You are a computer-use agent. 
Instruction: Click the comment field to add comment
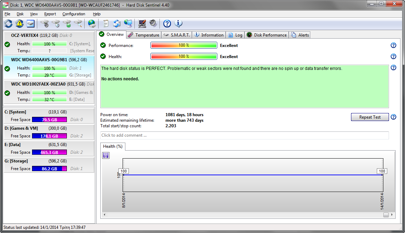coord(244,135)
